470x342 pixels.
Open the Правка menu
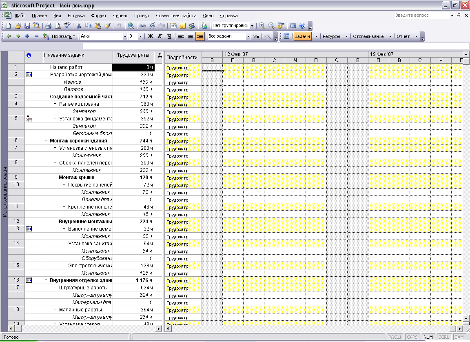click(39, 16)
